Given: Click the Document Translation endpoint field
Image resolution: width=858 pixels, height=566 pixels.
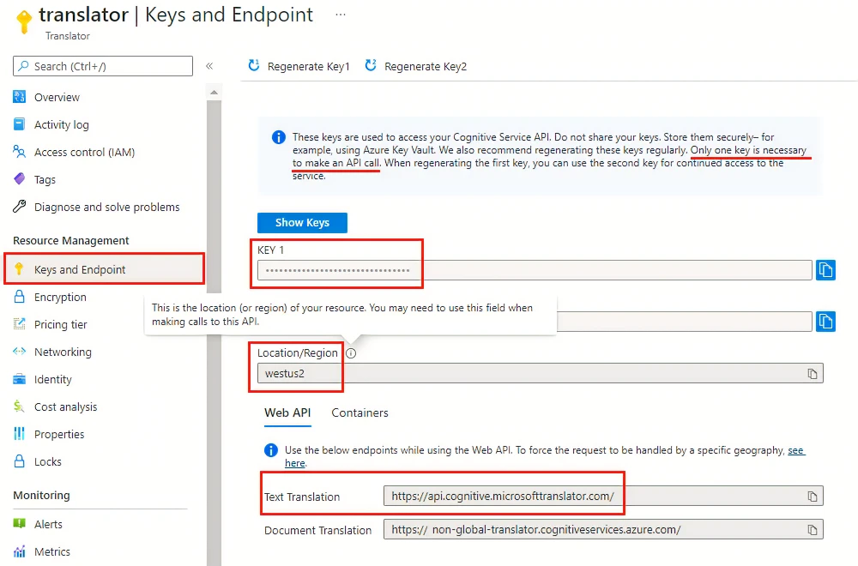Looking at the screenshot, I should pos(603,529).
